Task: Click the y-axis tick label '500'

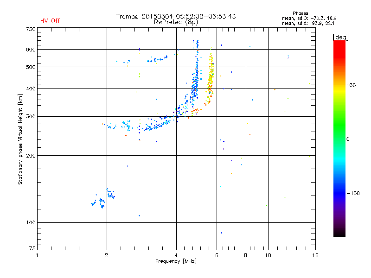Action: tap(31, 67)
